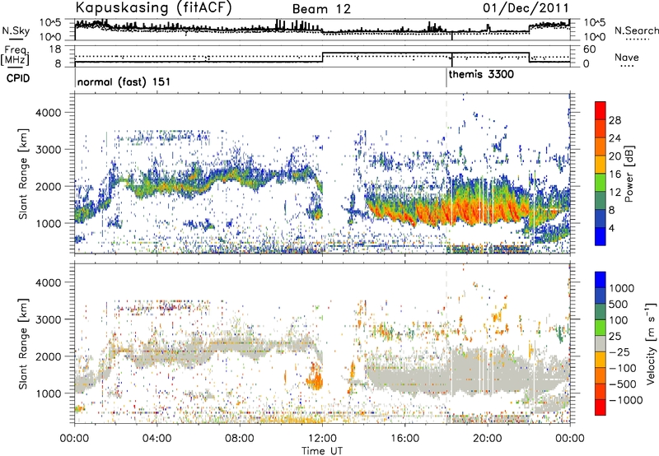
Task: Click "Slant Range [km]" label of the velocity panel
Action: (x=23, y=343)
